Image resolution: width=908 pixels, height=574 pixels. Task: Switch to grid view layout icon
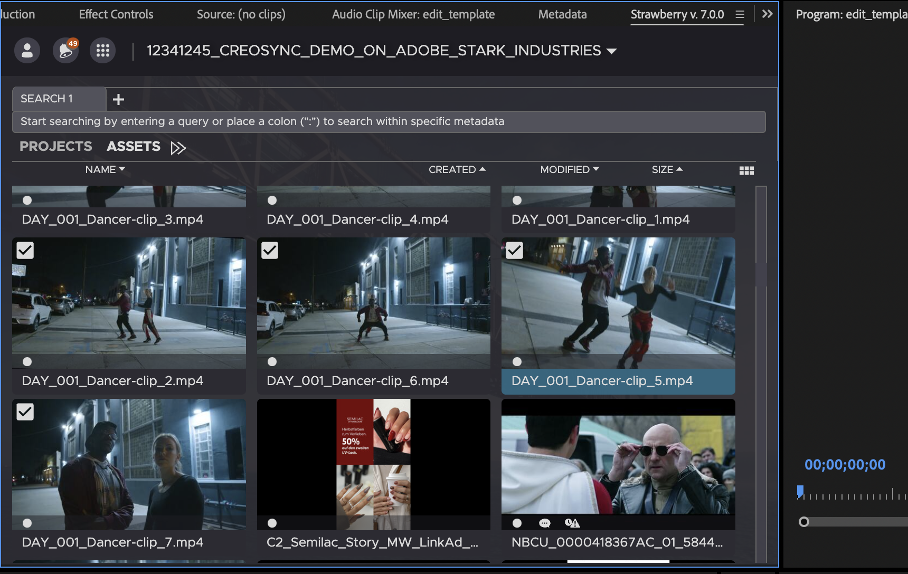(746, 170)
